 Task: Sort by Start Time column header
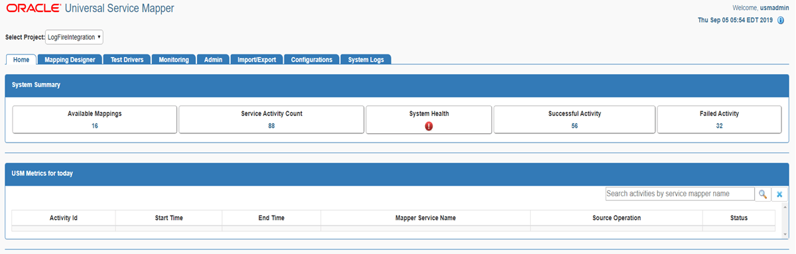168,218
